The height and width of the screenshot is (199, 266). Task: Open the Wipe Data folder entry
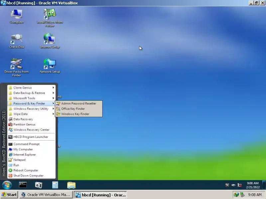click(x=31, y=114)
